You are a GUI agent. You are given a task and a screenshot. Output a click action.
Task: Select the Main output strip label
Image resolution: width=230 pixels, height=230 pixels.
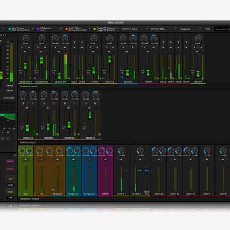[25, 194]
